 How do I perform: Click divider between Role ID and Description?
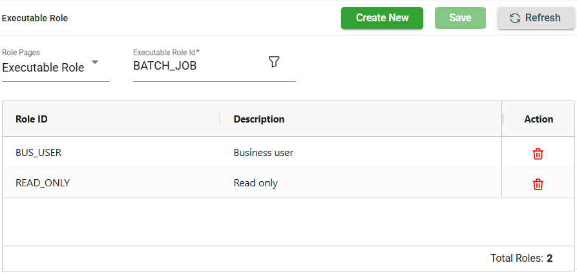(x=220, y=119)
